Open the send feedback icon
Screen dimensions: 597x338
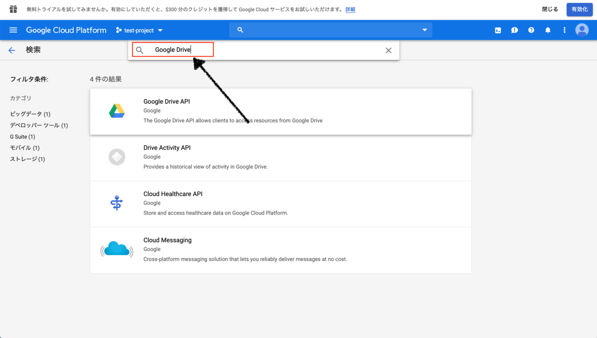coord(514,30)
